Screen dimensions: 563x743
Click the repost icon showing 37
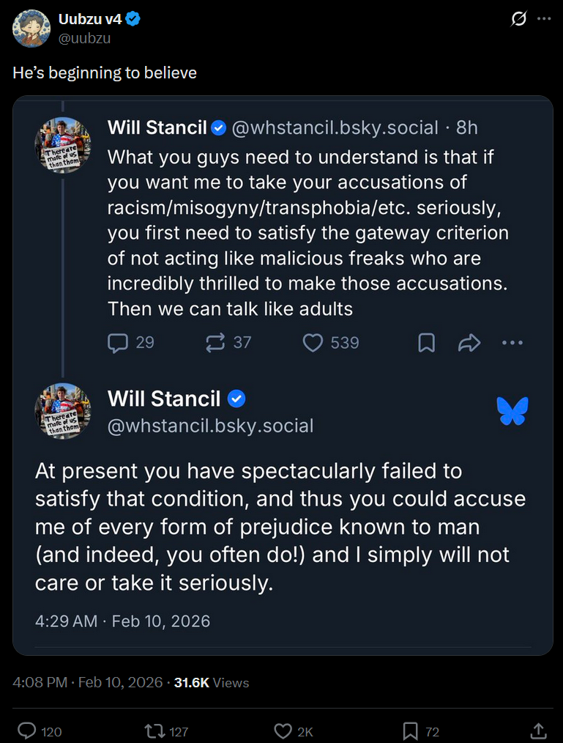click(x=215, y=343)
